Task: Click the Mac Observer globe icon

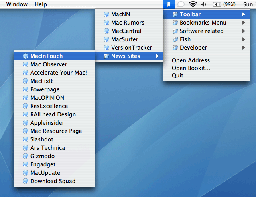Action: [26, 64]
